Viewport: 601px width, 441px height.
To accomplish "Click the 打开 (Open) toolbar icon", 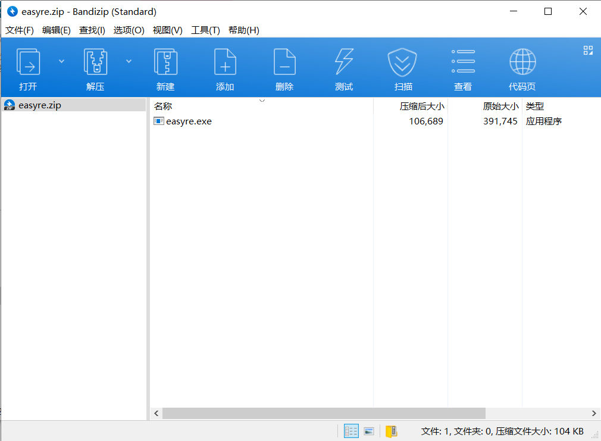I will (28, 62).
